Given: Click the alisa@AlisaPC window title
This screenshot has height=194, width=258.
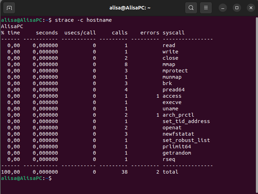Looking at the screenshot, I should [130, 8].
